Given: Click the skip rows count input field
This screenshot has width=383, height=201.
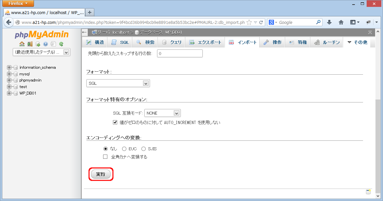Looking at the screenshot, I should tap(180, 53).
